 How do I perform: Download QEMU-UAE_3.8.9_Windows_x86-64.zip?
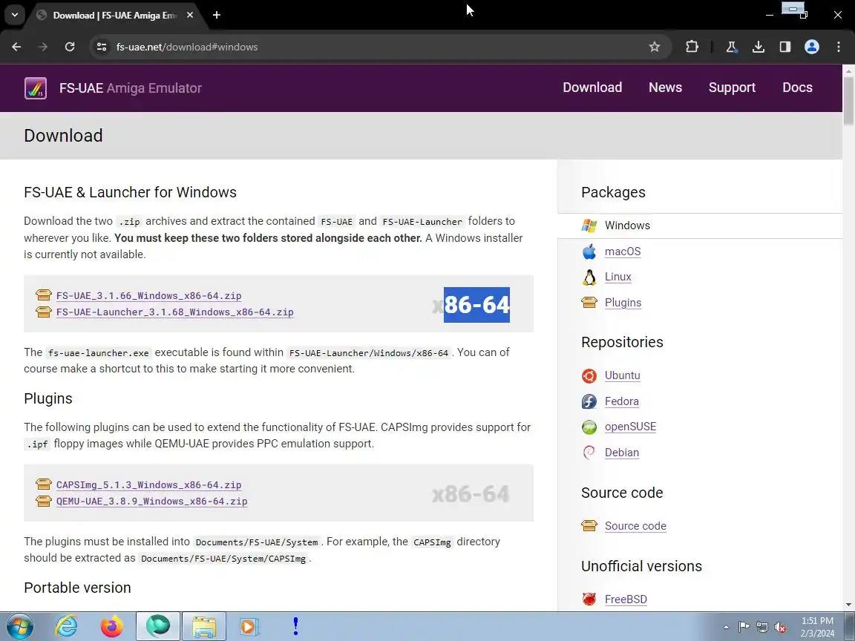tap(151, 501)
